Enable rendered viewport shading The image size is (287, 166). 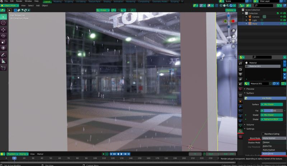coord(231,5)
